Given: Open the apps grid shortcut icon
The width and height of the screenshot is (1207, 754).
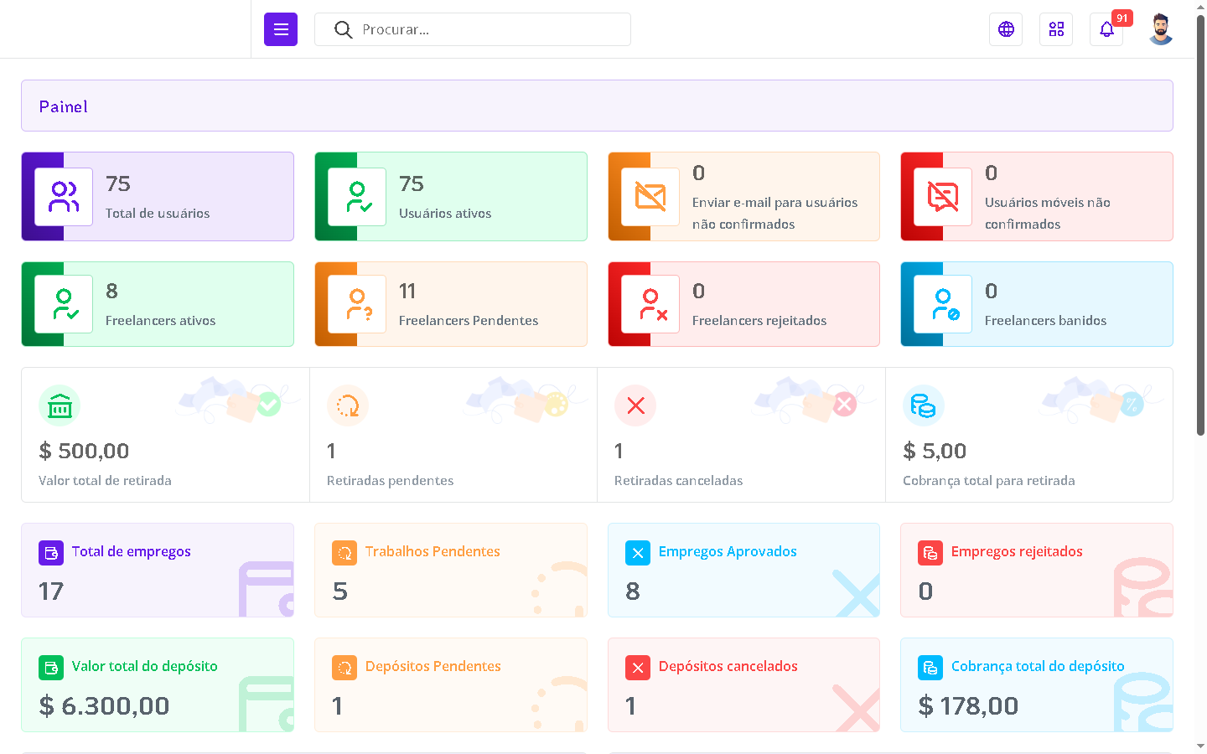Looking at the screenshot, I should [1056, 29].
